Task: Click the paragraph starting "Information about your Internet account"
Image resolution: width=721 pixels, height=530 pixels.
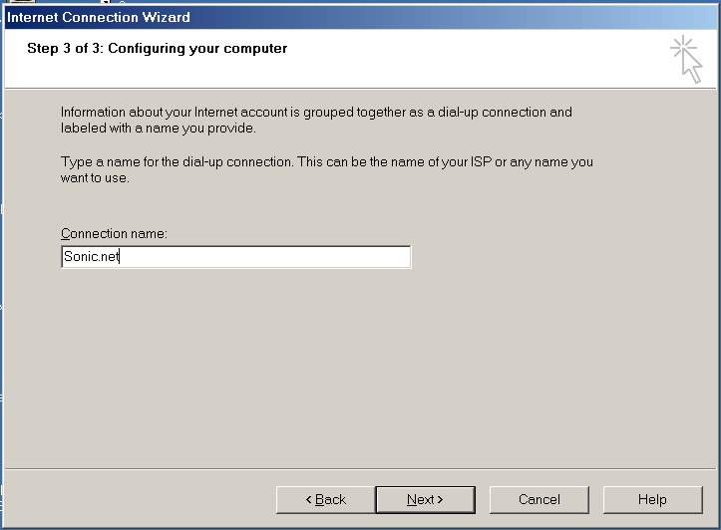Action: tap(316, 113)
